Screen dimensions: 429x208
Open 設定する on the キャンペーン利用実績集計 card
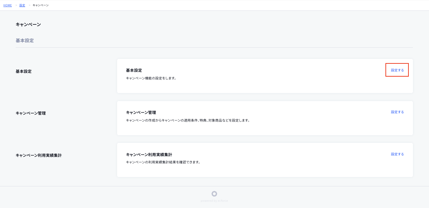pos(397,154)
